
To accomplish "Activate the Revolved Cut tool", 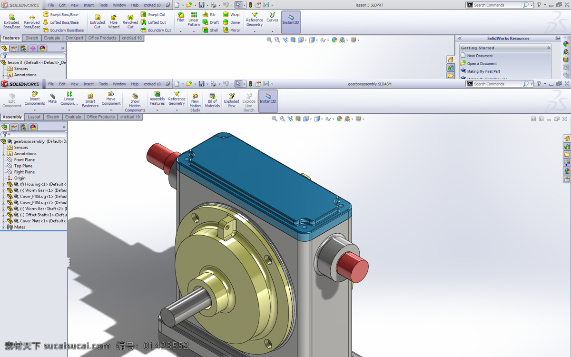I will click(x=130, y=21).
